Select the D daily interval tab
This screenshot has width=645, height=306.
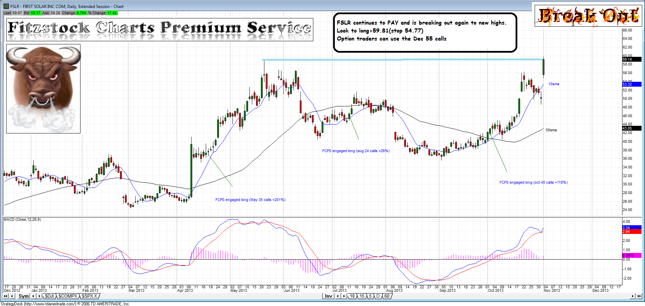pos(378,296)
